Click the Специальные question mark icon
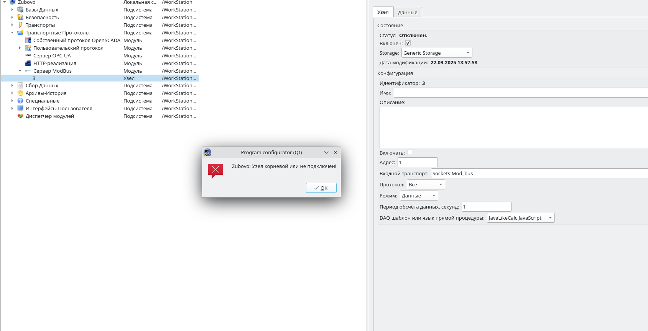The width and height of the screenshot is (648, 331). click(x=20, y=101)
